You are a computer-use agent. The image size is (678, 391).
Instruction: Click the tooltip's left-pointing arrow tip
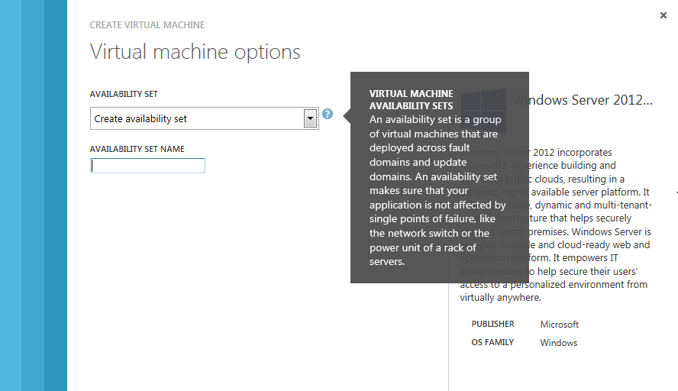tap(347, 115)
